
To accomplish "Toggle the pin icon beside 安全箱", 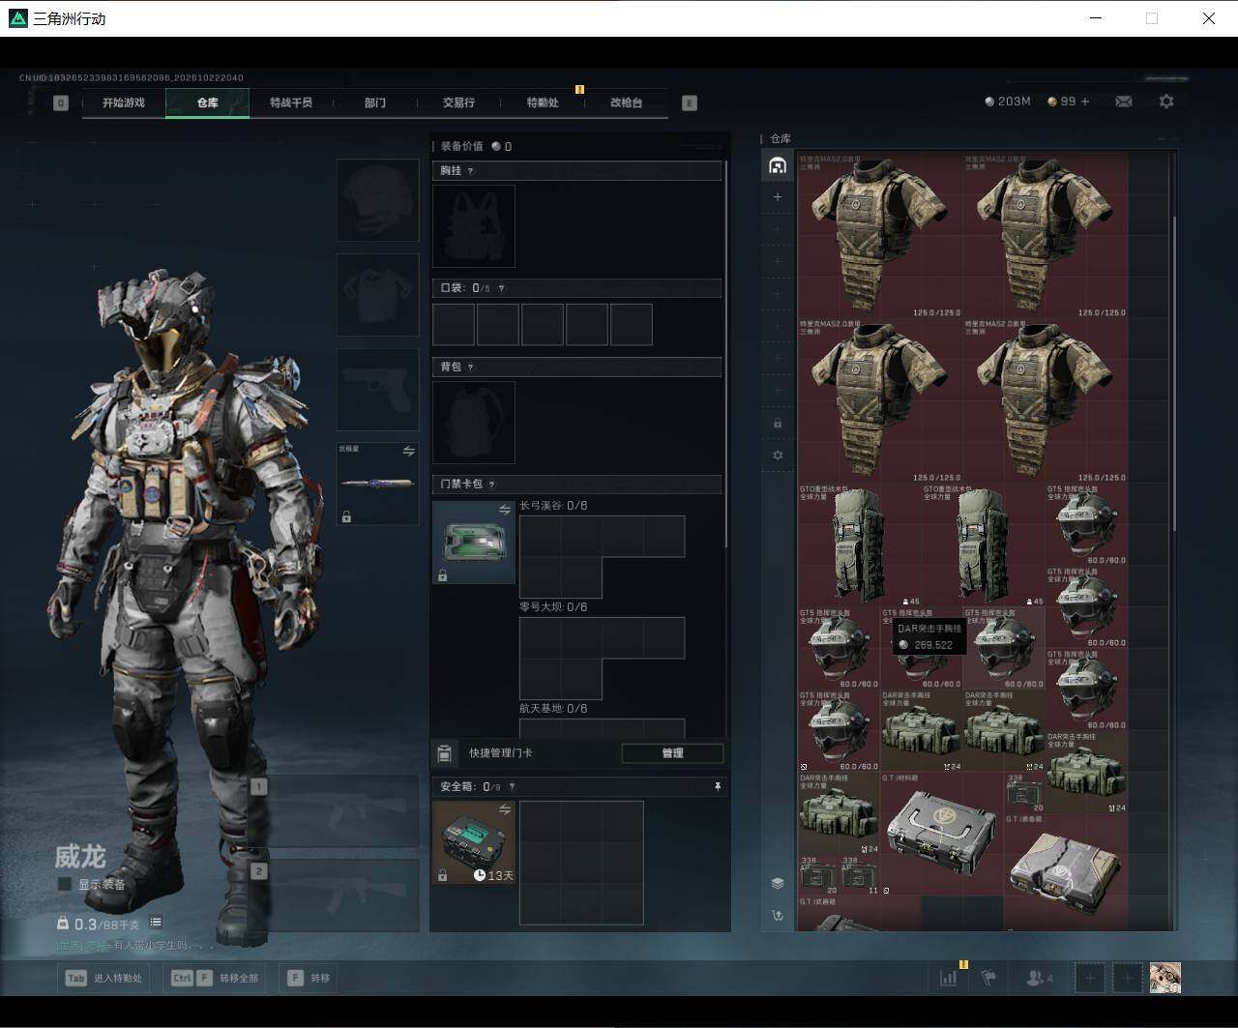I will pos(717,787).
